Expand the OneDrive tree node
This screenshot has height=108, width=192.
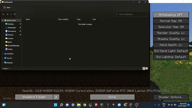tap(3, 54)
